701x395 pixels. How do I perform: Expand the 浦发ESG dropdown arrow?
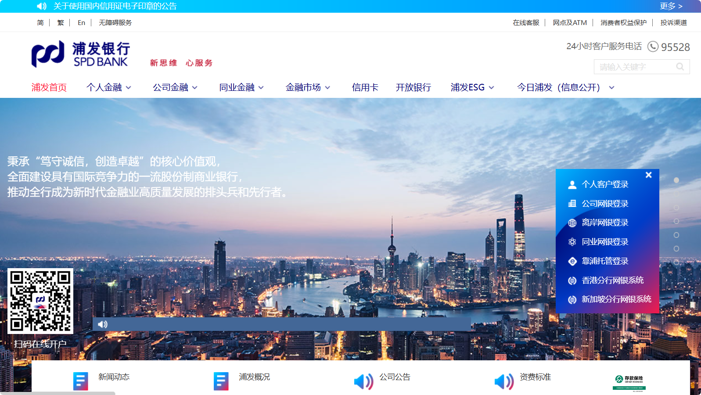(492, 88)
